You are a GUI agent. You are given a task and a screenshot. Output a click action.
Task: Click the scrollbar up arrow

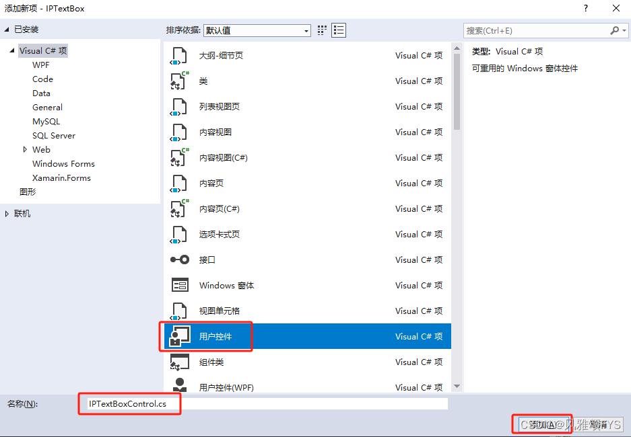[457, 48]
